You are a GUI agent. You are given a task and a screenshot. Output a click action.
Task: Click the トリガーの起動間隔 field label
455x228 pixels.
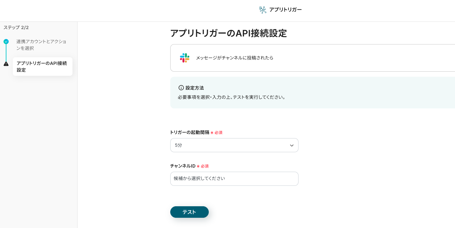pos(190,132)
